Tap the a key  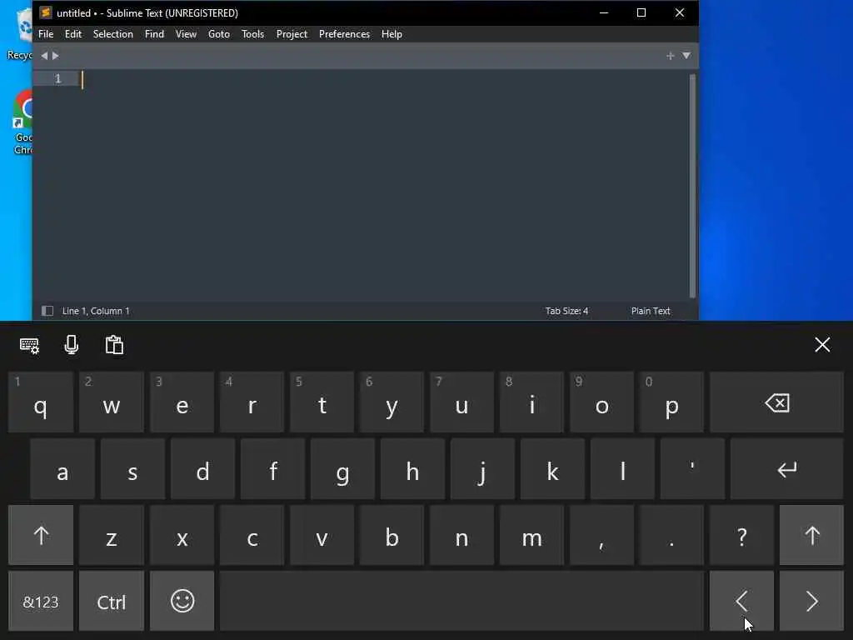click(x=62, y=469)
